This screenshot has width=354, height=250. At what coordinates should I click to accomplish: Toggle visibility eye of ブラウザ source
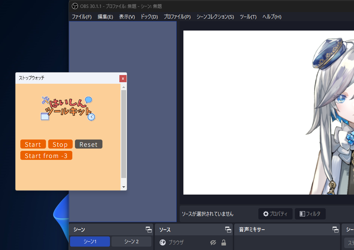(213, 242)
